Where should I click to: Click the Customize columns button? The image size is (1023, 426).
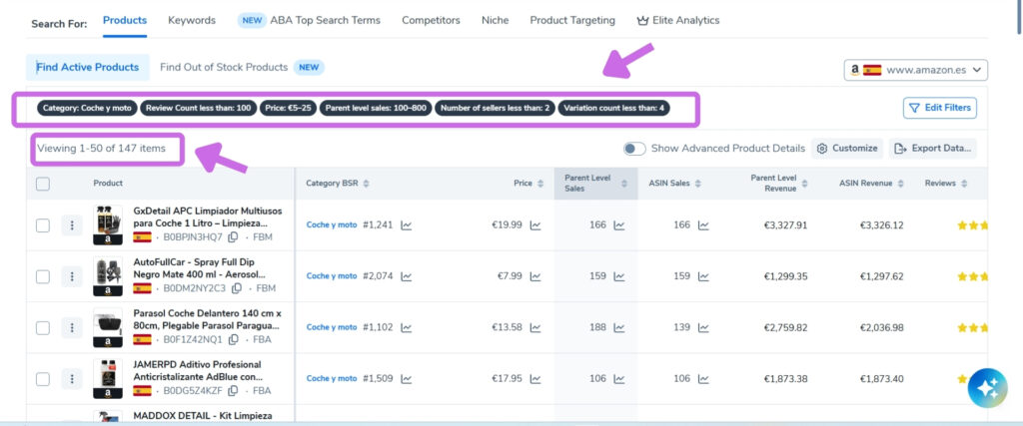847,149
